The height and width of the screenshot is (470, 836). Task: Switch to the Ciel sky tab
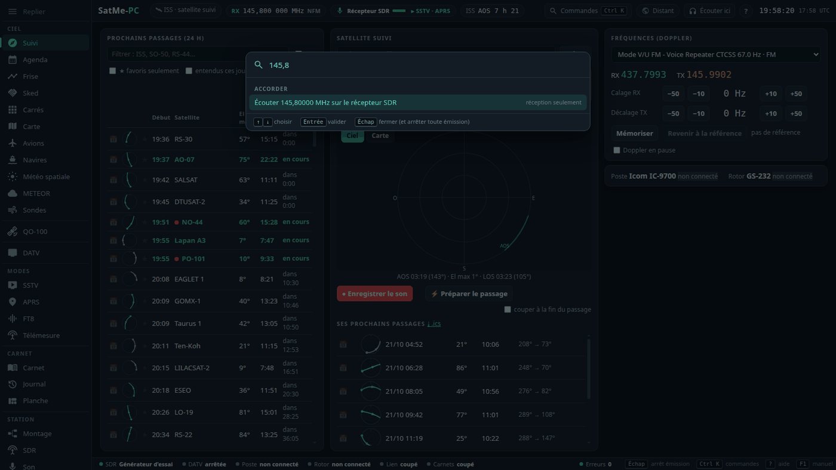pos(352,135)
